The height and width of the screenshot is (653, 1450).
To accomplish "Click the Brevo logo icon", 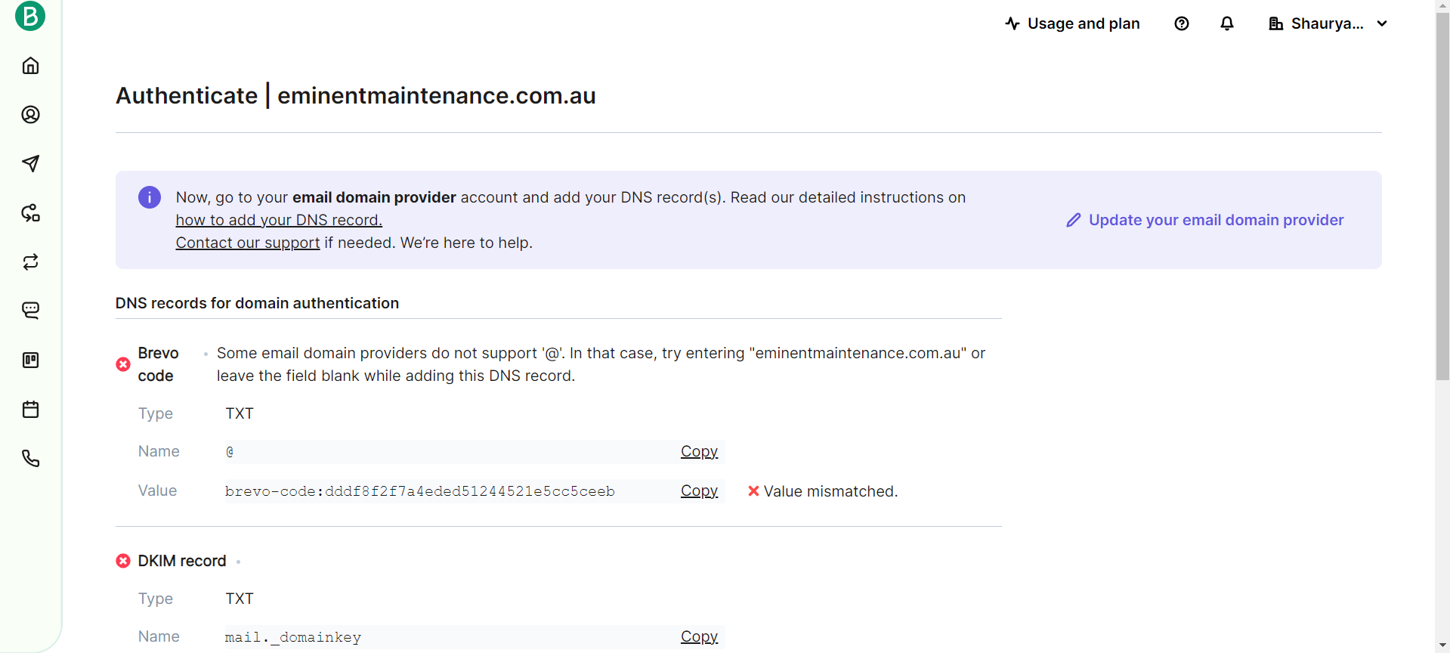I will (30, 16).
